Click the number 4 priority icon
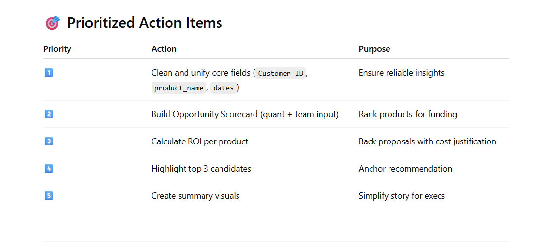 pyautogui.click(x=49, y=169)
